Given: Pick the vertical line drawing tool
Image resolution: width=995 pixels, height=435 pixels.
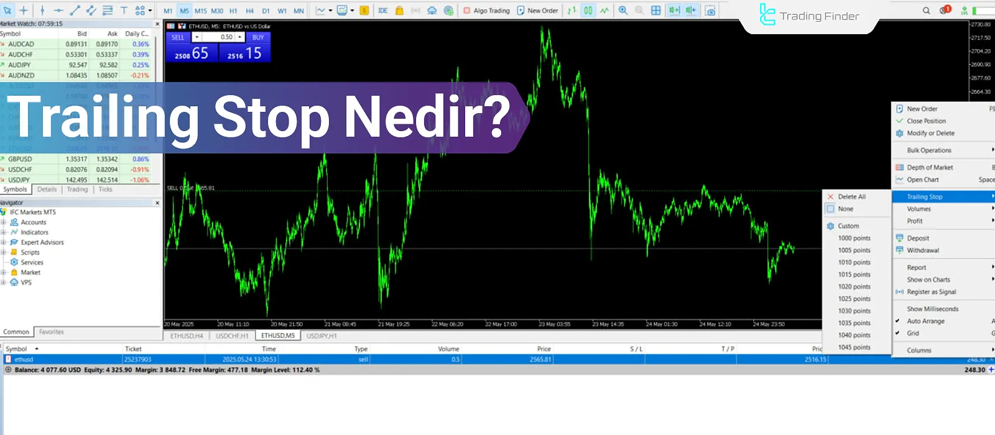Looking at the screenshot, I should (x=42, y=10).
